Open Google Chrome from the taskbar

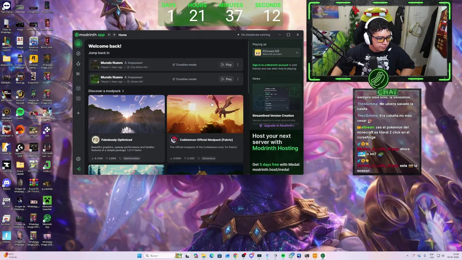(235, 256)
